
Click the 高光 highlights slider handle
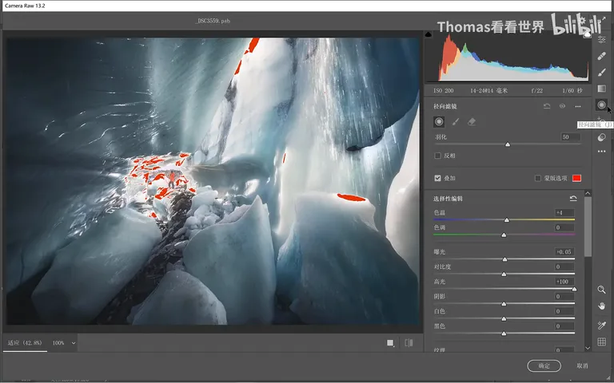[574, 289]
